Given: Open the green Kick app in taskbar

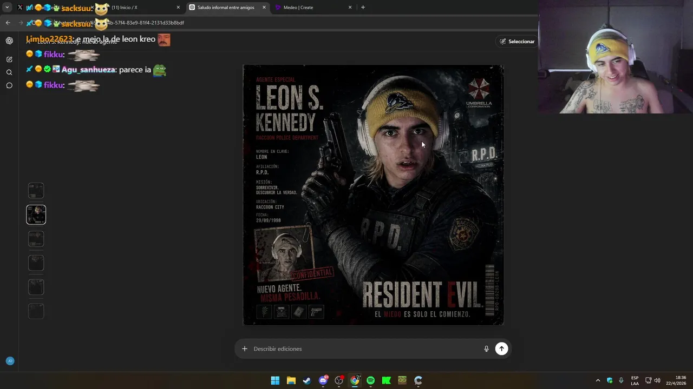Looking at the screenshot, I should 387,380.
